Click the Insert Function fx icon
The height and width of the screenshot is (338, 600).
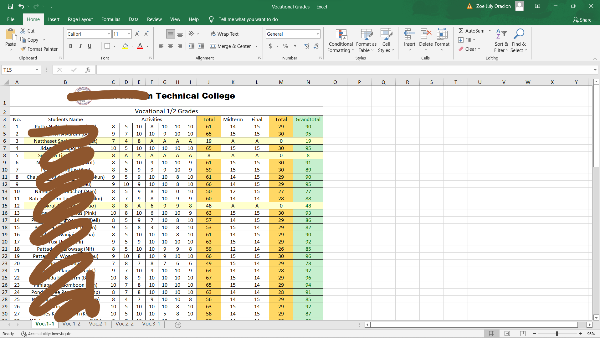tap(88, 70)
